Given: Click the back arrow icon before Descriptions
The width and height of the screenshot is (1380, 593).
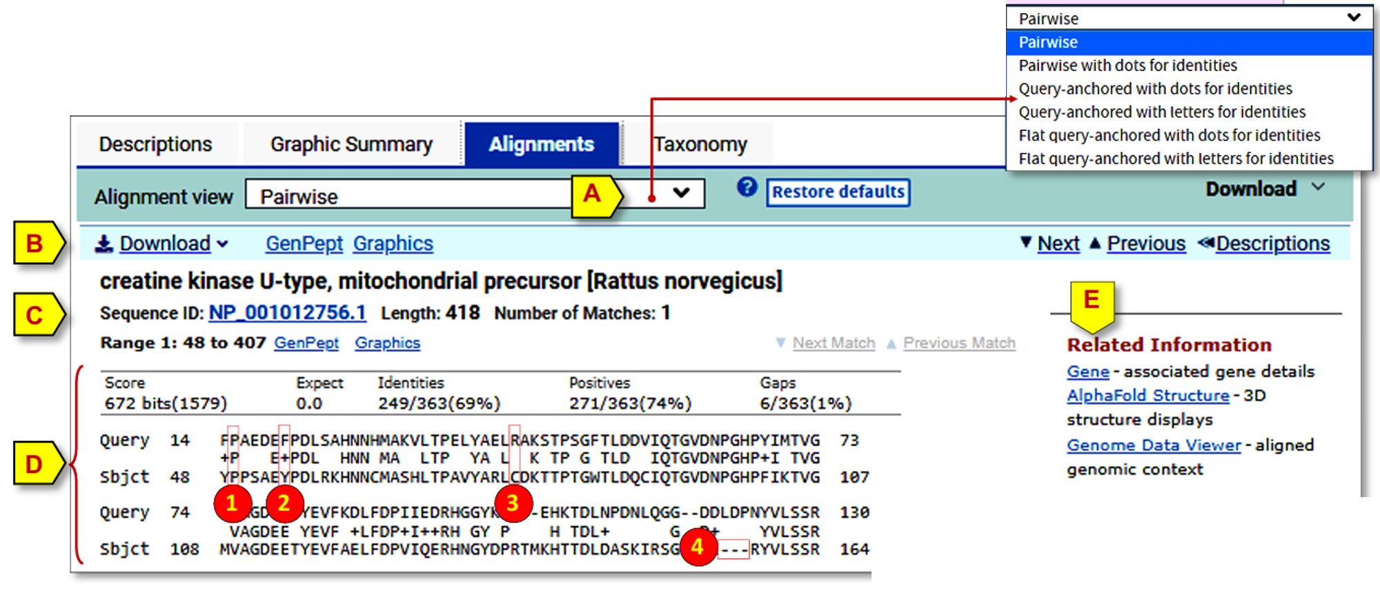Looking at the screenshot, I should 1205,242.
